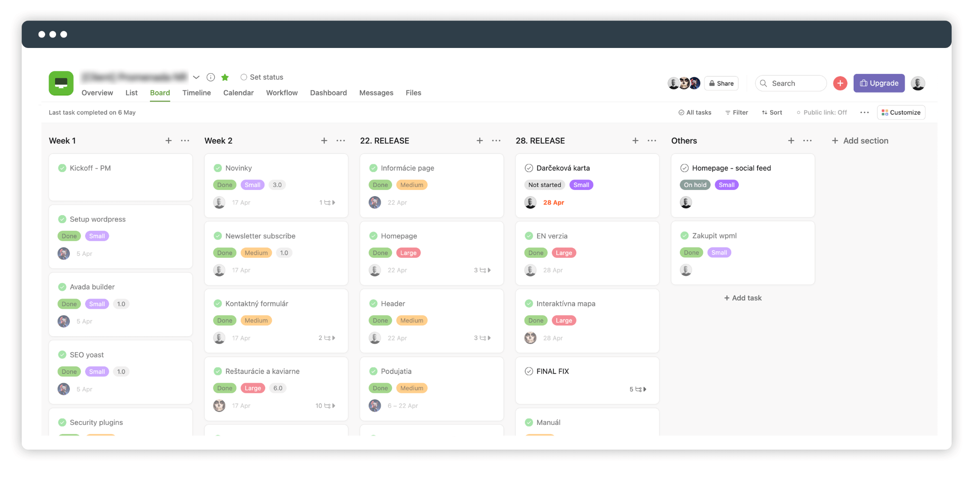Click the Share button
The height and width of the screenshot is (480, 973).
coord(721,83)
